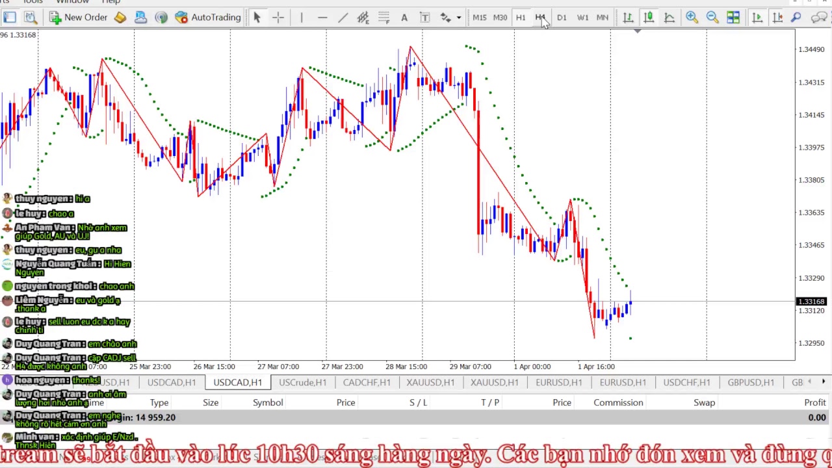Select the arrow cursor tool
This screenshot has width=832, height=468.
(257, 18)
